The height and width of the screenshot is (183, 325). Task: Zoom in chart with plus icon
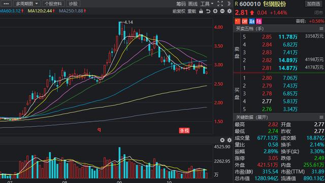[215, 11]
